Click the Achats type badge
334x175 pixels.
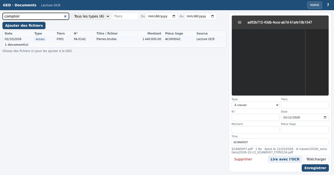tap(40, 39)
